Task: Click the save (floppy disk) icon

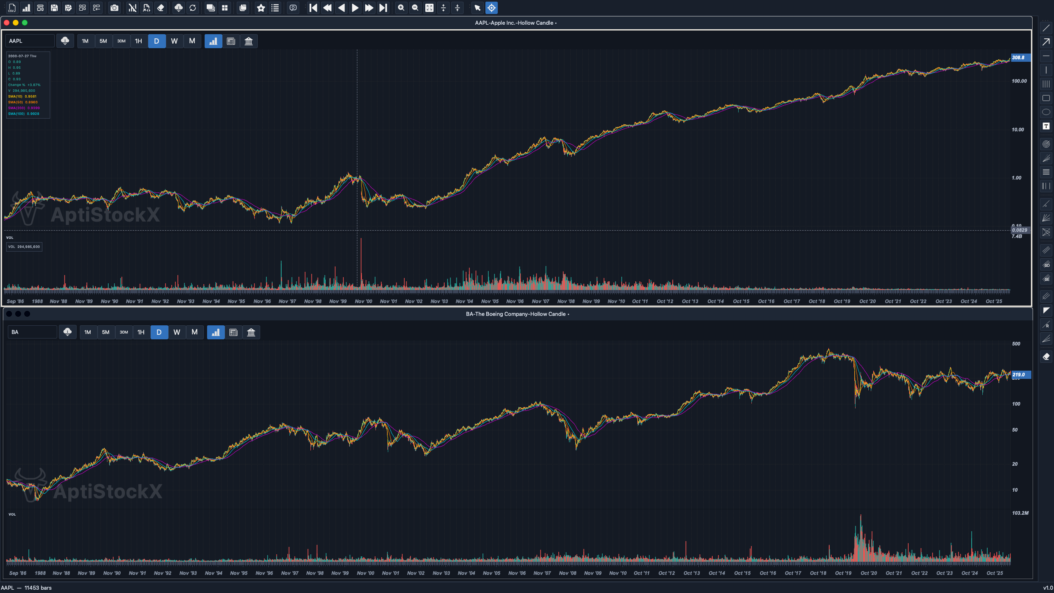Action: tap(54, 8)
